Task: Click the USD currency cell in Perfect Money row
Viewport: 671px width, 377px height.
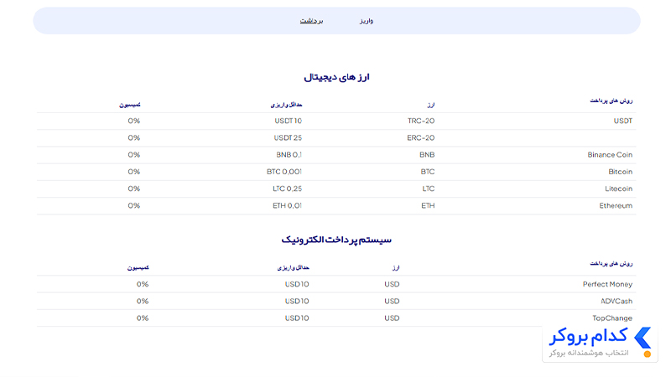Action: point(392,284)
